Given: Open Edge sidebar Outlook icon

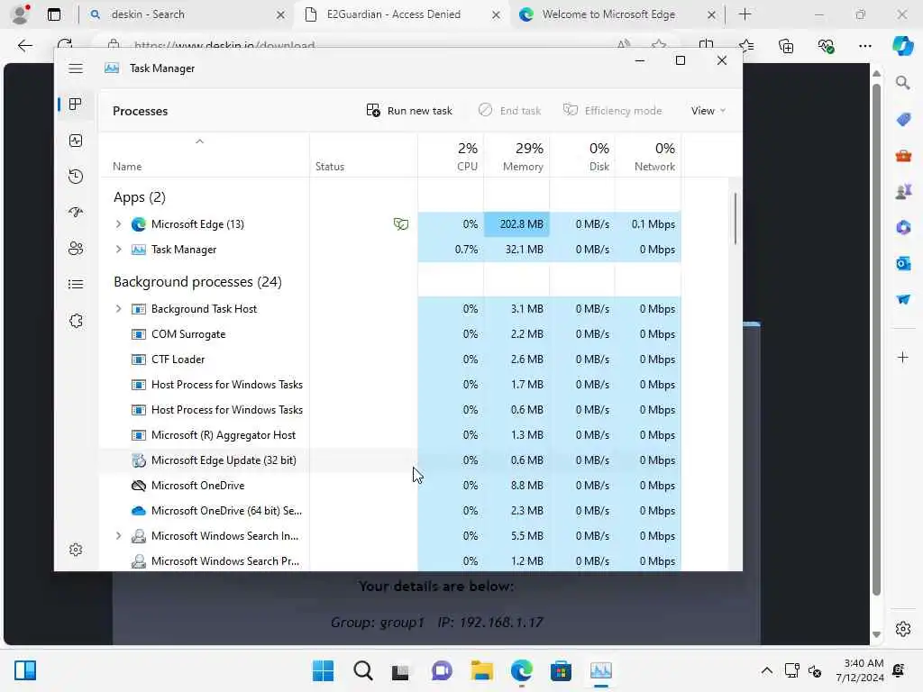Looking at the screenshot, I should point(903,264).
